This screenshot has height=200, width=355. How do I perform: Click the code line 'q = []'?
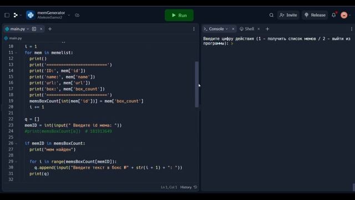(x=32, y=119)
